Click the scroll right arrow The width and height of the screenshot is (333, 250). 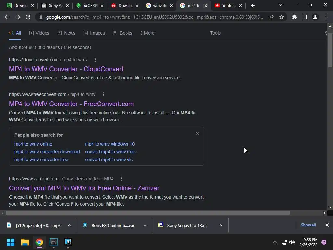(x=325, y=213)
